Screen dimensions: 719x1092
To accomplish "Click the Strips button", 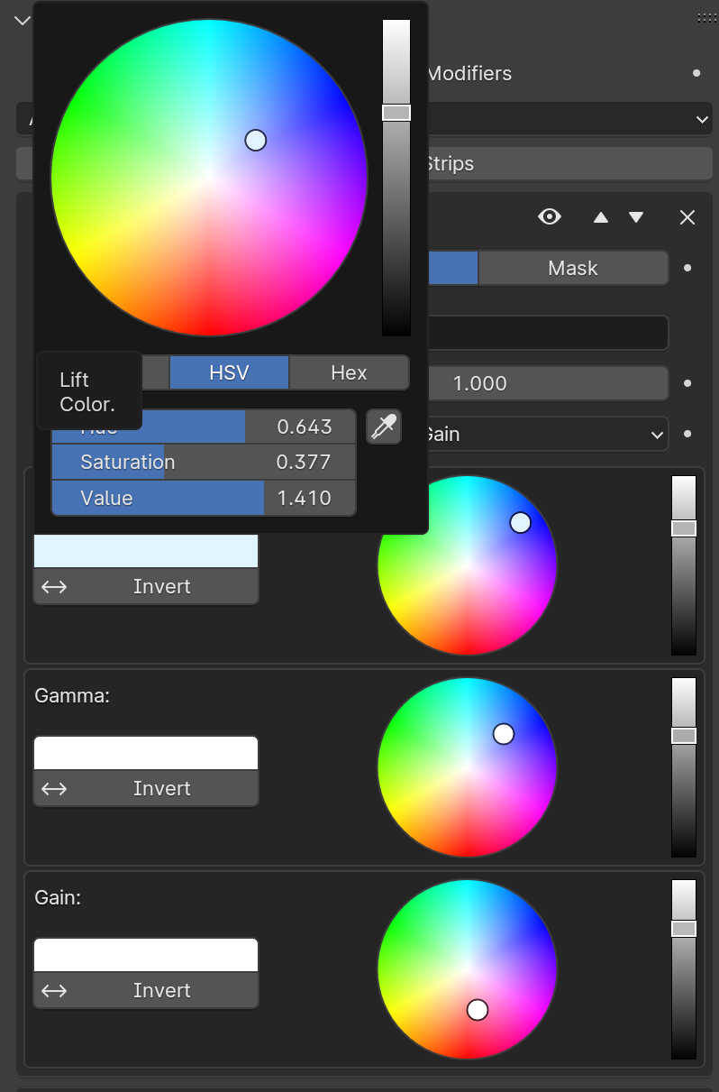I will [569, 164].
